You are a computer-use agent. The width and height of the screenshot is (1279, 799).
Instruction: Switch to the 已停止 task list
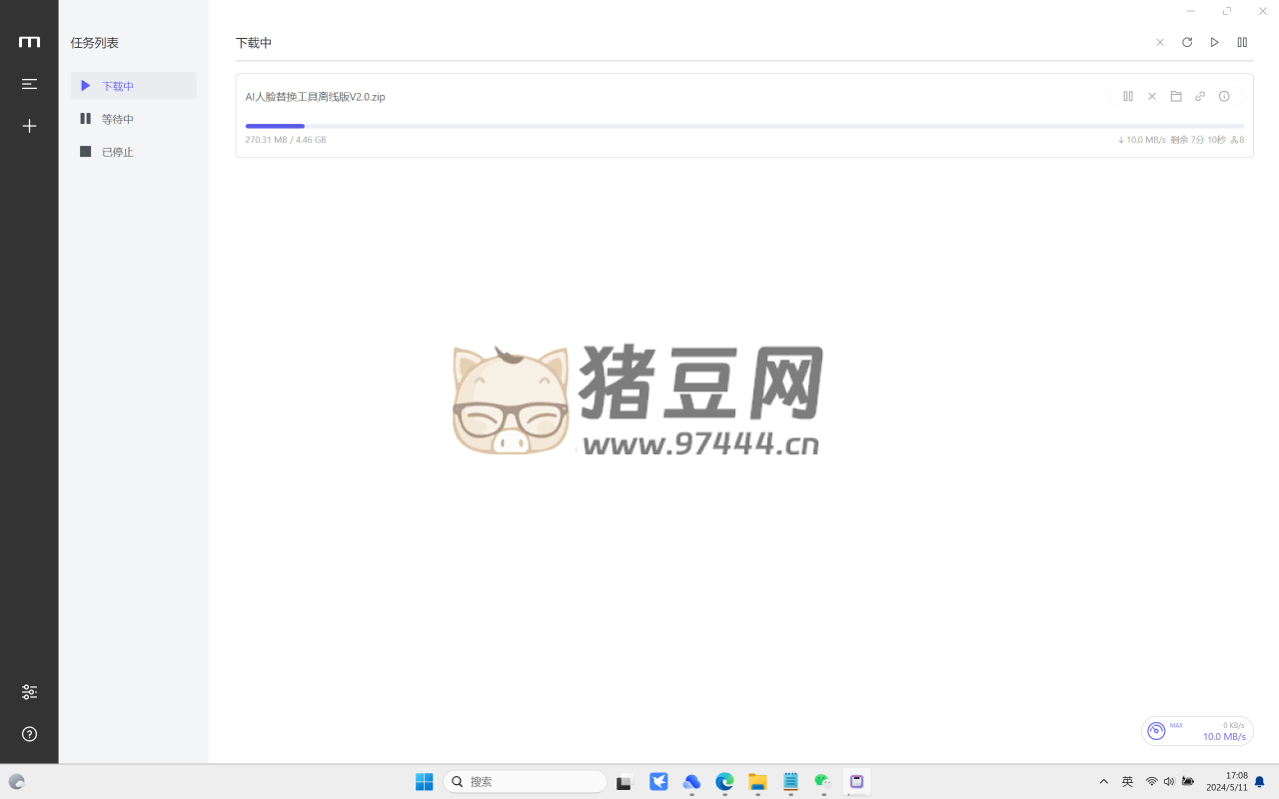[x=117, y=152]
